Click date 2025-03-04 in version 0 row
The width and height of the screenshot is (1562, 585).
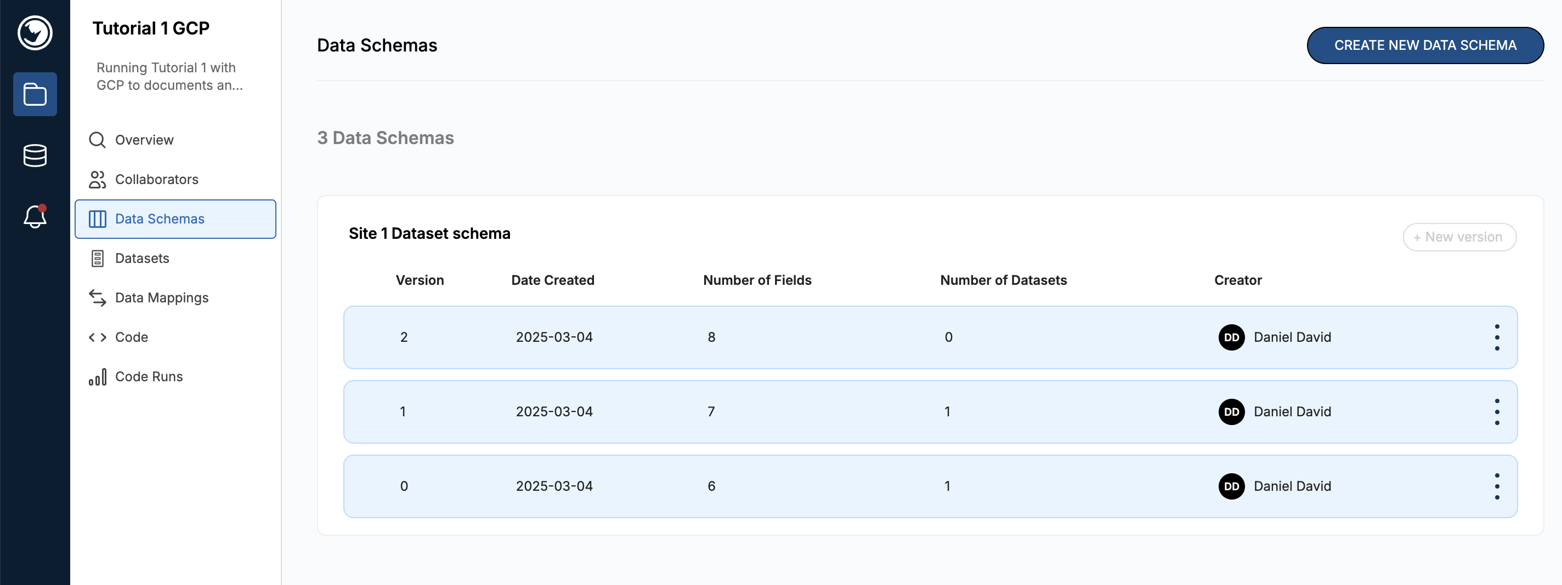(554, 486)
